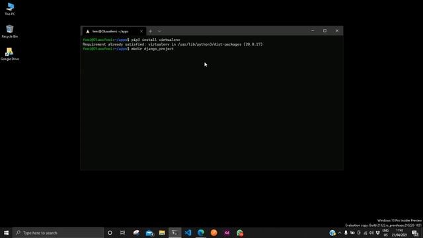Open Cortana from the taskbar circle
This screenshot has height=238, width=423.
[x=110, y=233]
